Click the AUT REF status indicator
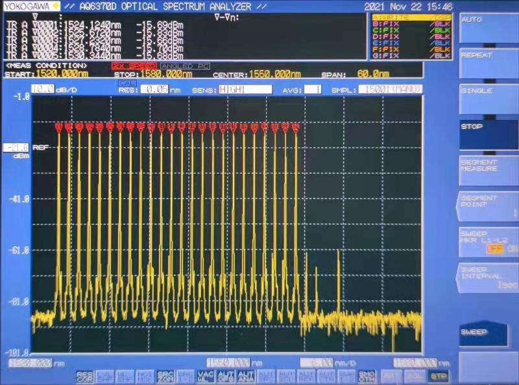This screenshot has width=519, height=385. tap(306, 377)
